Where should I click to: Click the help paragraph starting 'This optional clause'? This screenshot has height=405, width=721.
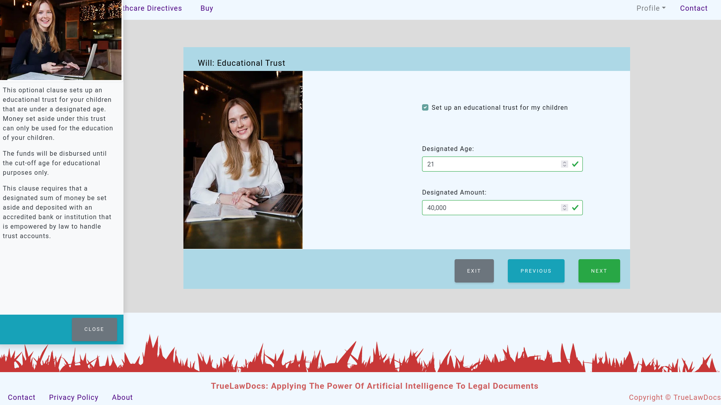[58, 114]
